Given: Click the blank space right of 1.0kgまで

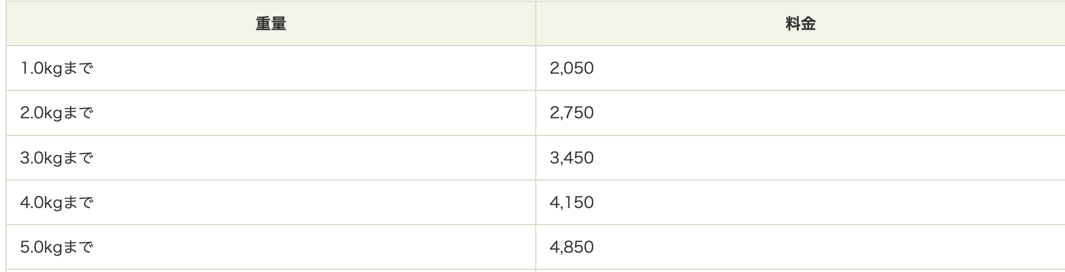Looking at the screenshot, I should tap(315, 68).
